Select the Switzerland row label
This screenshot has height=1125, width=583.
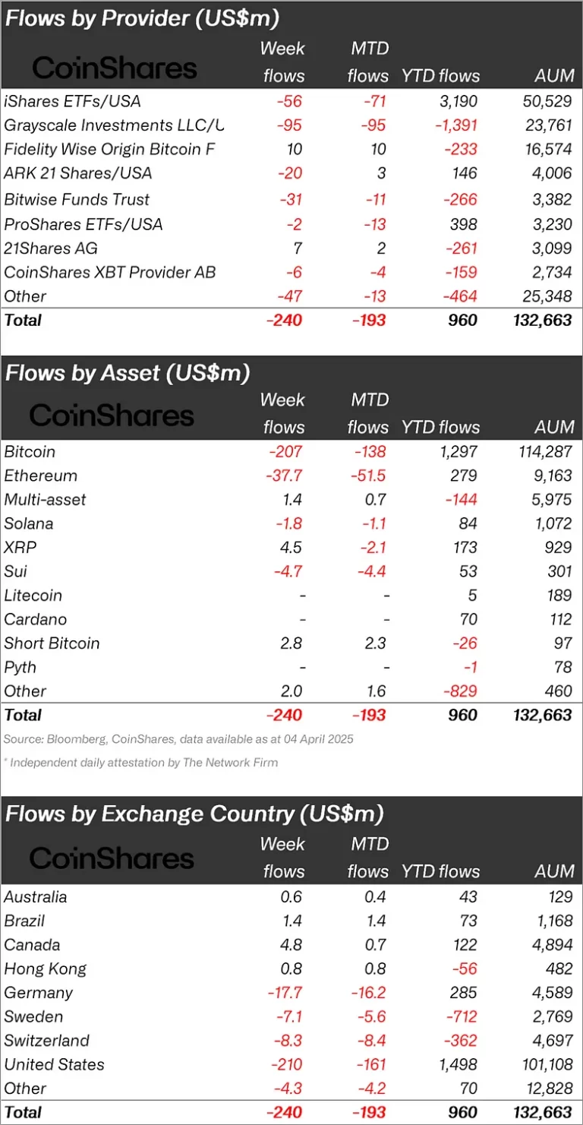(47, 1040)
